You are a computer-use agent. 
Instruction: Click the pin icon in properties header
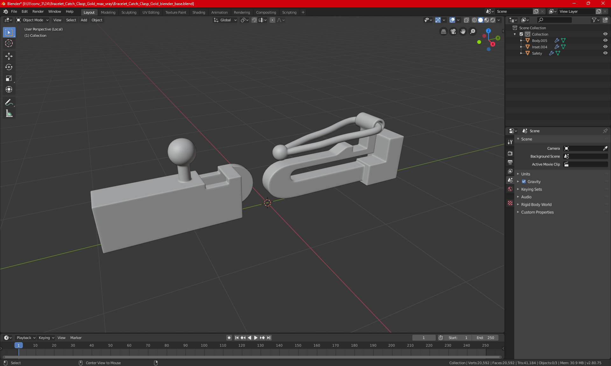point(605,131)
